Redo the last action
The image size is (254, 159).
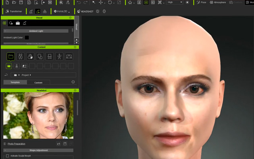(85, 2)
